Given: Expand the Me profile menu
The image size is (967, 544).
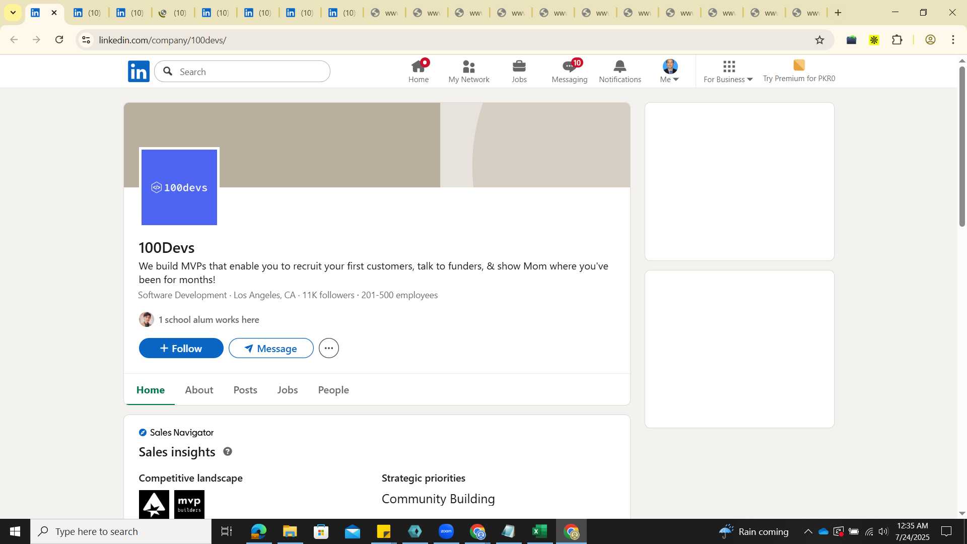Looking at the screenshot, I should coord(670,71).
